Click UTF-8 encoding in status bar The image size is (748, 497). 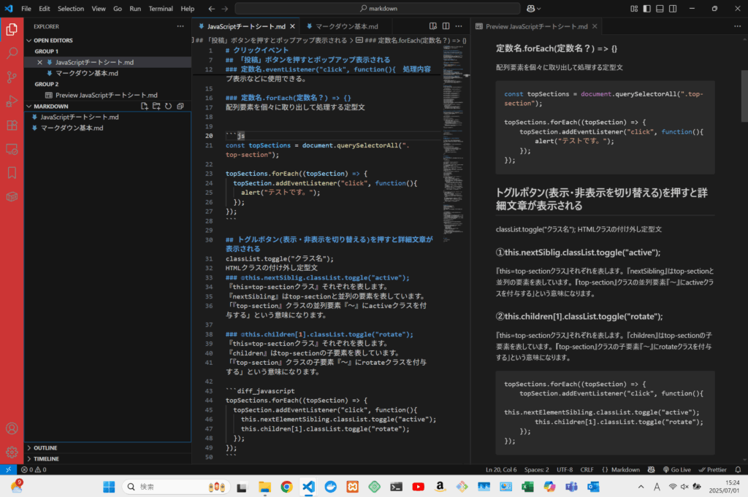coord(565,469)
